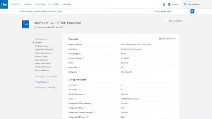Click the Intel Core i7-11370H Processor title

tap(57, 23)
